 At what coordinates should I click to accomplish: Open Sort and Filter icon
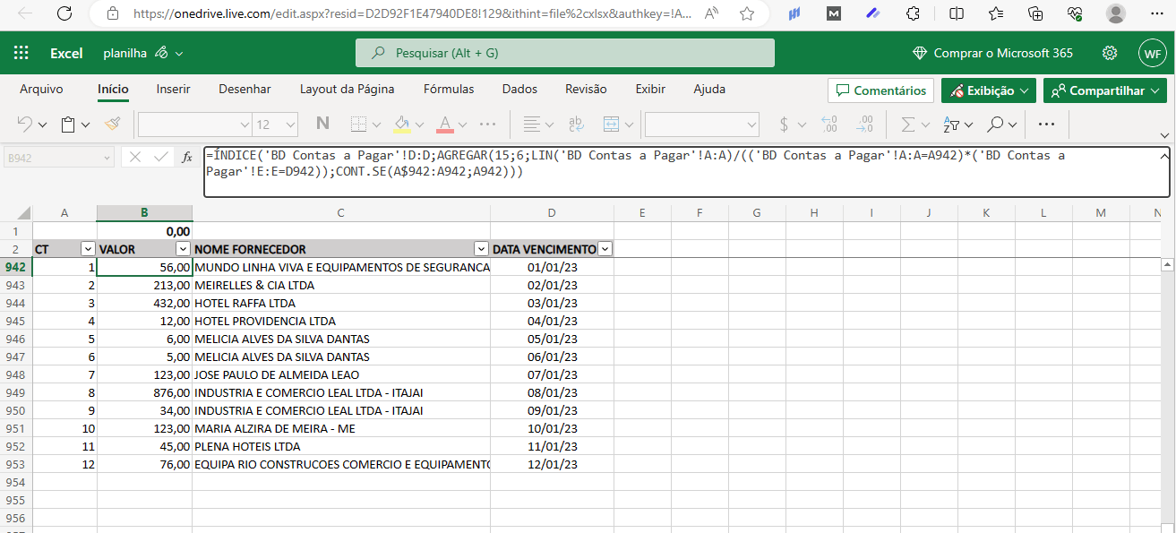pyautogui.click(x=951, y=124)
